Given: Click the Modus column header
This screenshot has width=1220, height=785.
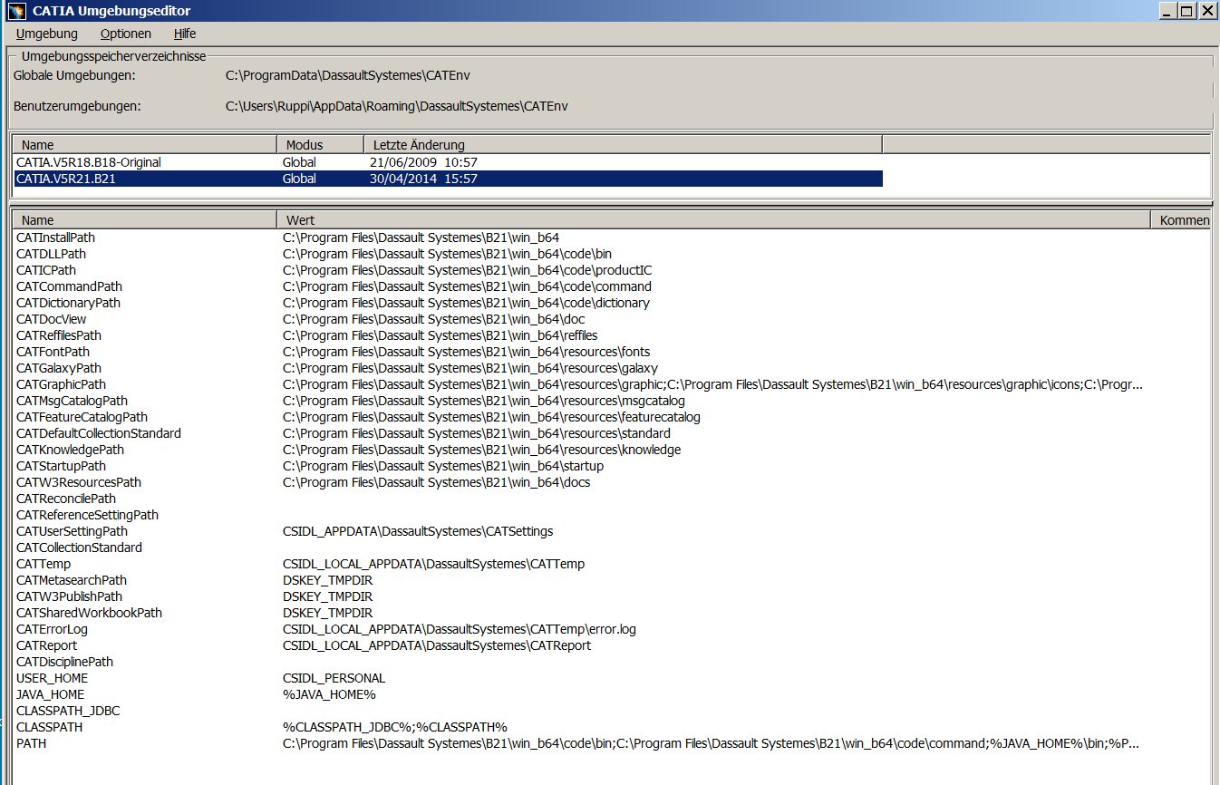Looking at the screenshot, I should point(320,145).
